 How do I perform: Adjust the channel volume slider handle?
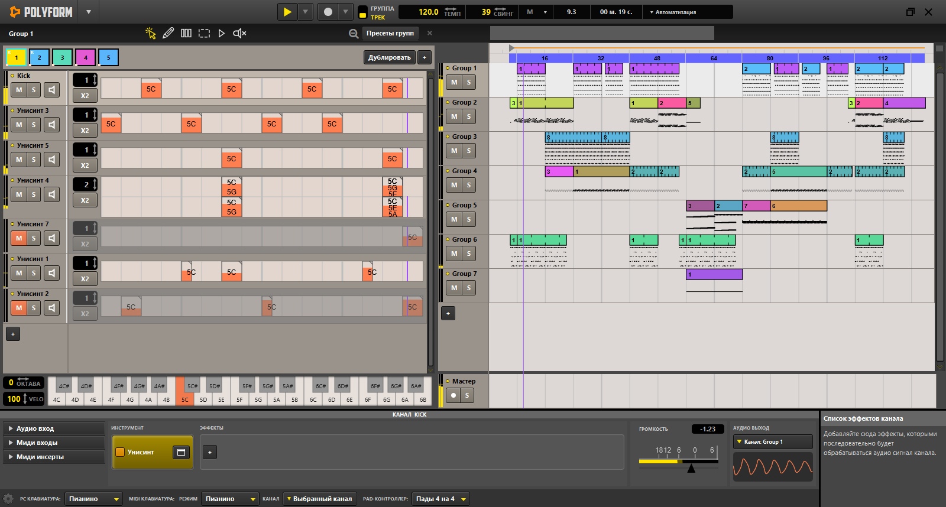[691, 468]
